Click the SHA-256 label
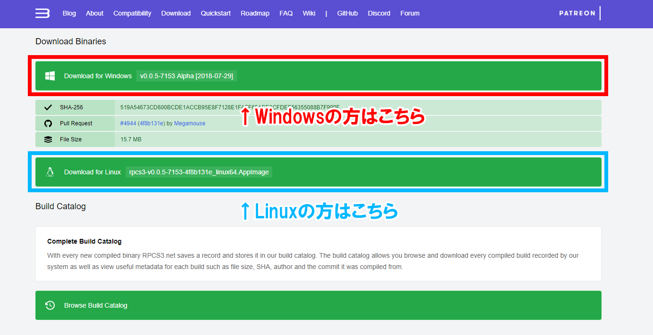 tap(71, 107)
